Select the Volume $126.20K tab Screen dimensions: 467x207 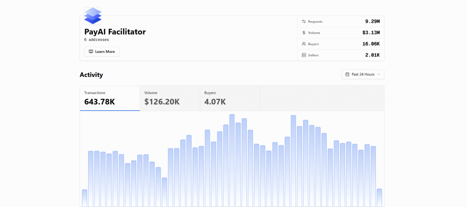170,98
